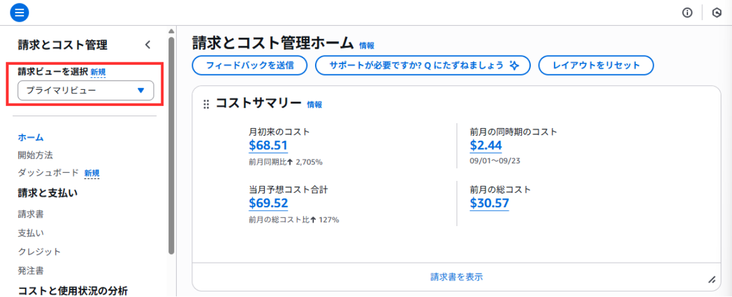Open the blue hamburger navigation menu
Viewport: 732px width, 297px height.
[x=19, y=12]
